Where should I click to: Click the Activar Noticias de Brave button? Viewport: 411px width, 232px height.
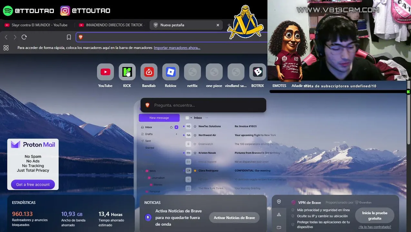click(234, 218)
